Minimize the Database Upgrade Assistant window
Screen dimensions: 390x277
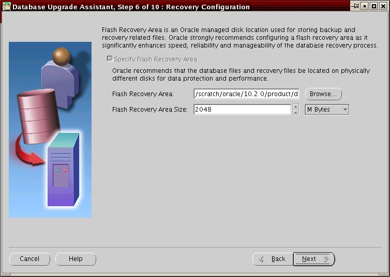point(365,6)
